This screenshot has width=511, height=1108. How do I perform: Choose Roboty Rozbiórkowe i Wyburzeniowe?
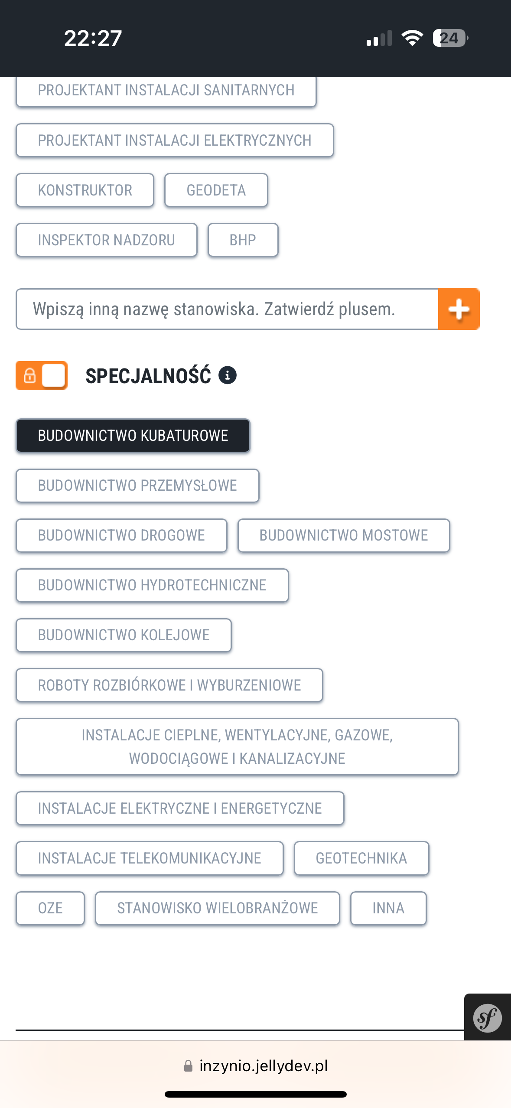point(169,685)
